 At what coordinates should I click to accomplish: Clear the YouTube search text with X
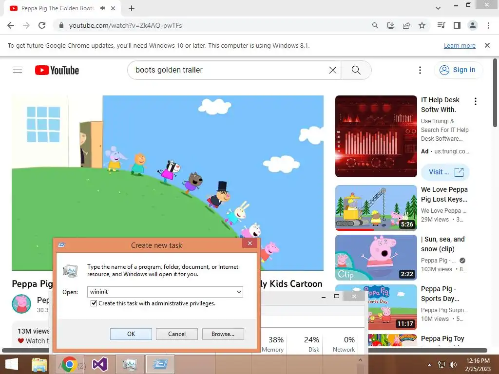tap(332, 70)
